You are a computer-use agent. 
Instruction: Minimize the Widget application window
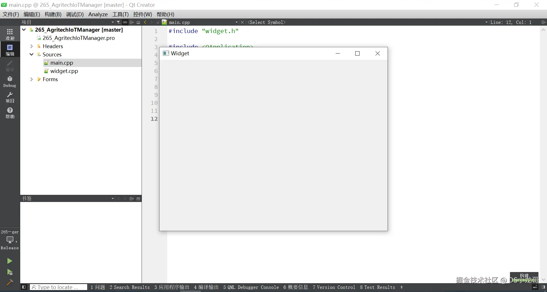[x=338, y=54]
